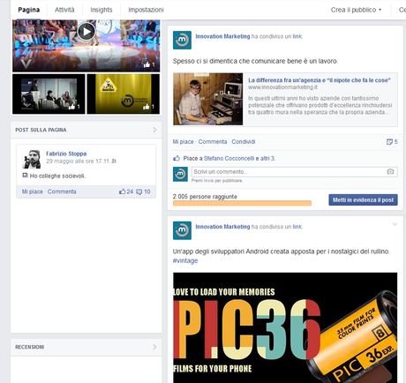Play the TV studio video thumbnail
The height and width of the screenshot is (383, 406).
(x=86, y=32)
